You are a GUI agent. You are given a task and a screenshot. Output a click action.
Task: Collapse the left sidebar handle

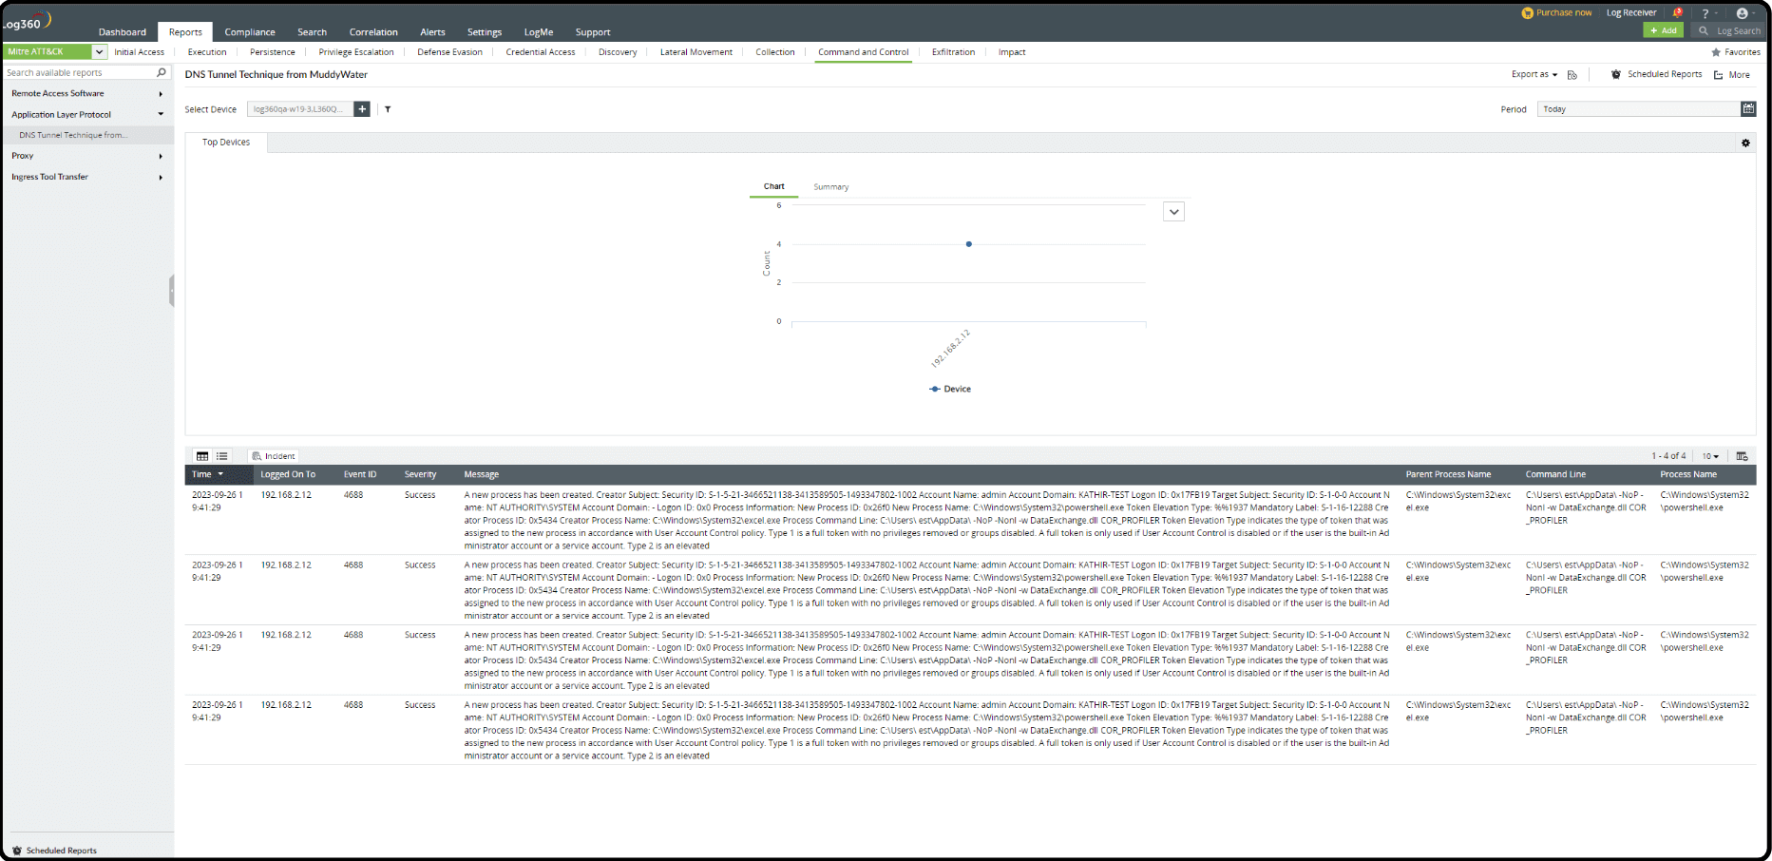point(172,291)
